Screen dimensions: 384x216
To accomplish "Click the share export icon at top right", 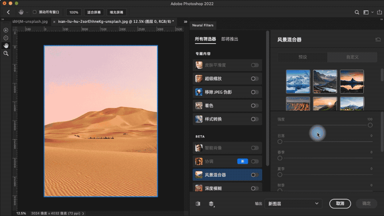I will click(x=378, y=12).
